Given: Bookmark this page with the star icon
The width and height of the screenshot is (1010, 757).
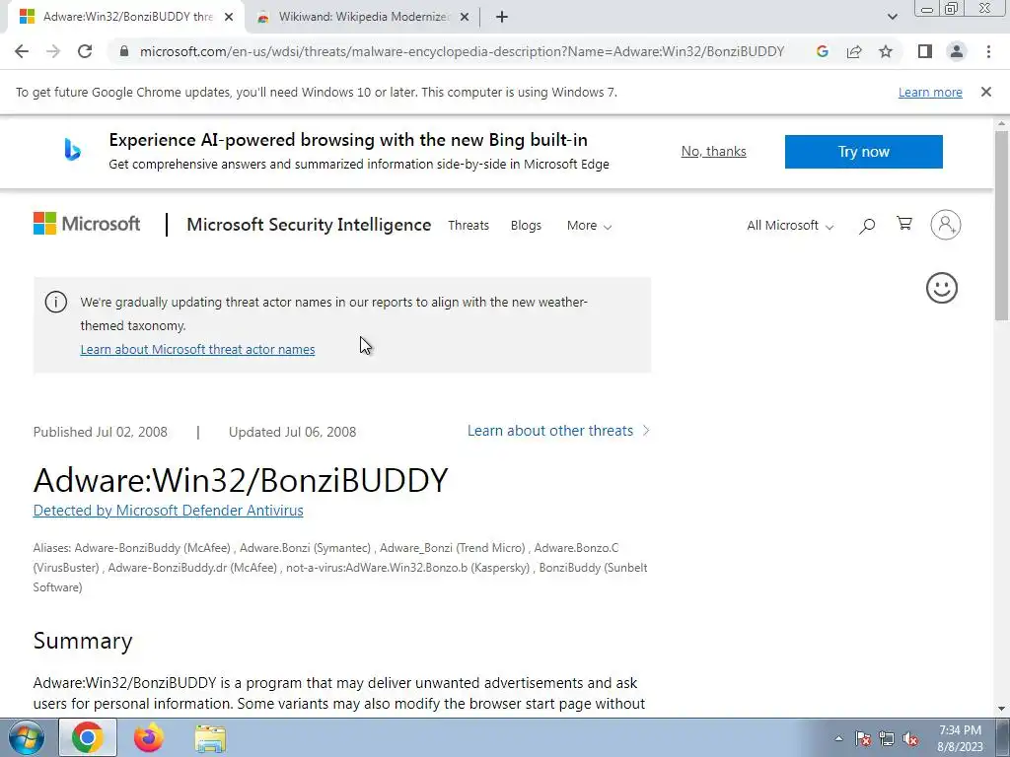Looking at the screenshot, I should pyautogui.click(x=886, y=51).
